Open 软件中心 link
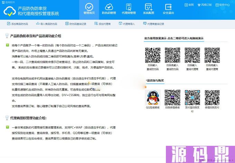Image resolution: width=235 pixels, height=163 pixels. (223, 5)
